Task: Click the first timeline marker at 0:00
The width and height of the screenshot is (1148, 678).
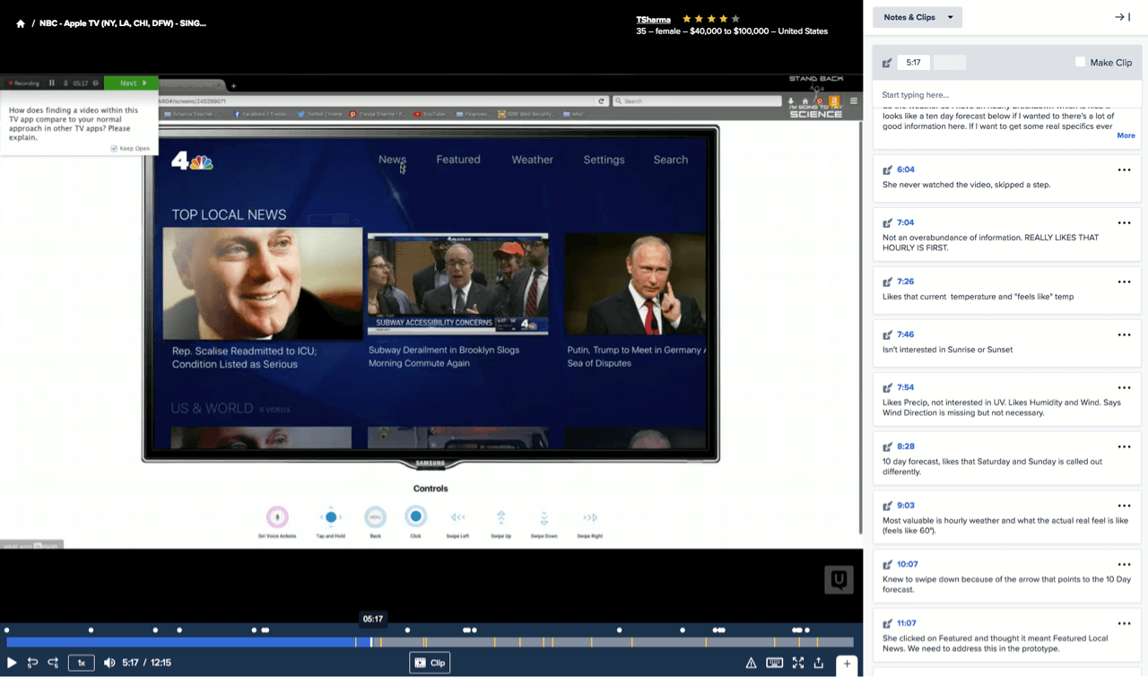Action: click(6, 630)
